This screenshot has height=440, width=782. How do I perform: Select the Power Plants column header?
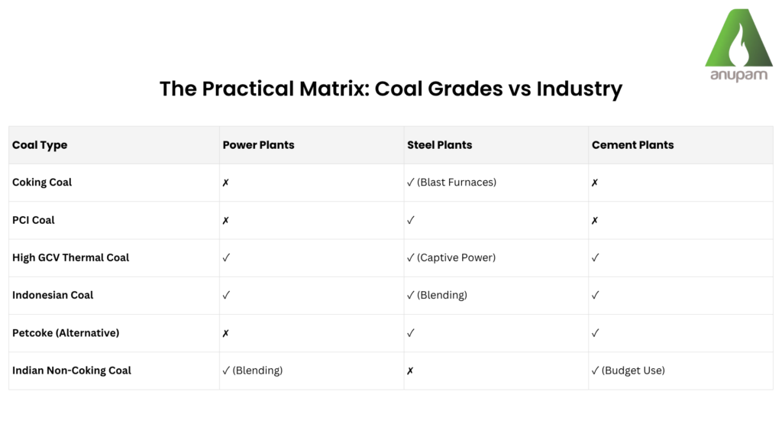pos(258,145)
